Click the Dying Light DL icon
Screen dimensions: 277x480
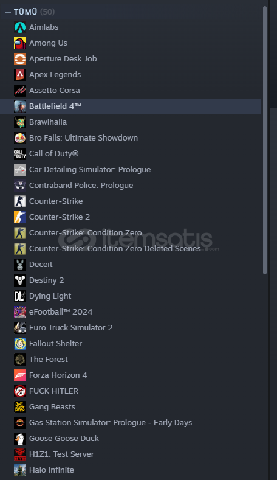click(20, 296)
